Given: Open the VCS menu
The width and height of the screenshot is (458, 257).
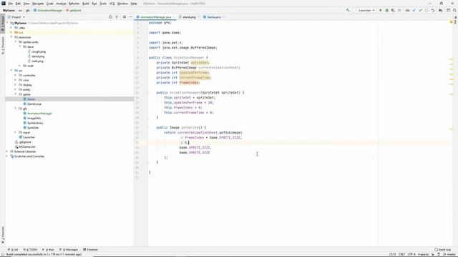Looking at the screenshot, I should 112,4.
